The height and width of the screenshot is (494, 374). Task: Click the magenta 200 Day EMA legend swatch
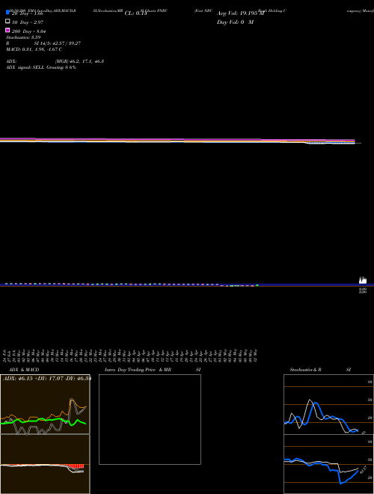tap(7, 30)
